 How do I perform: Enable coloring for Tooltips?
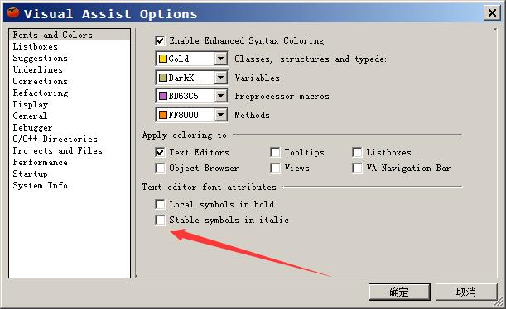[x=275, y=152]
